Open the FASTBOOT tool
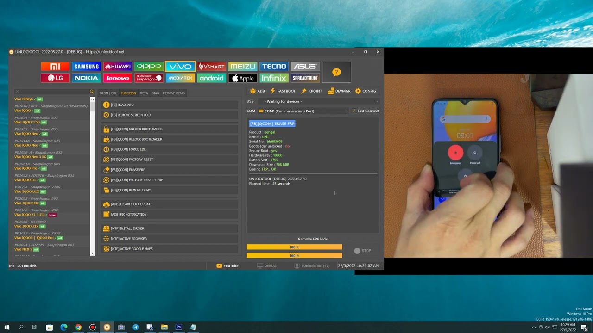This screenshot has height=333, width=593. [283, 91]
